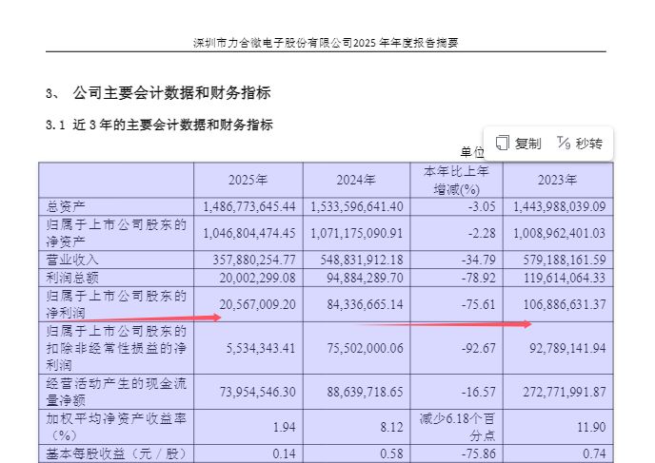
Task: Click the value 20,567,009.20
Action: point(257,304)
